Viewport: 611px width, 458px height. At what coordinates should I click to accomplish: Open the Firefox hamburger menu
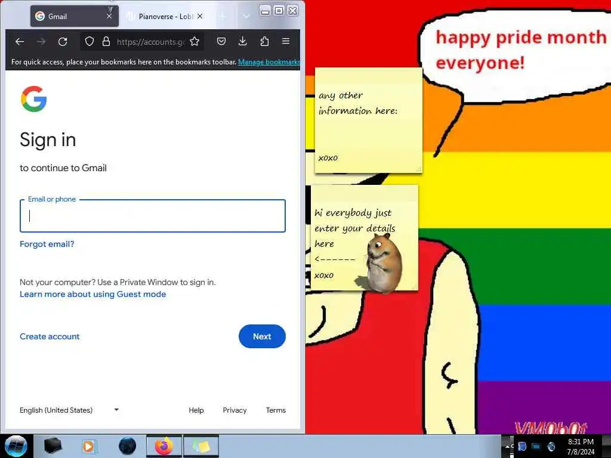(286, 41)
